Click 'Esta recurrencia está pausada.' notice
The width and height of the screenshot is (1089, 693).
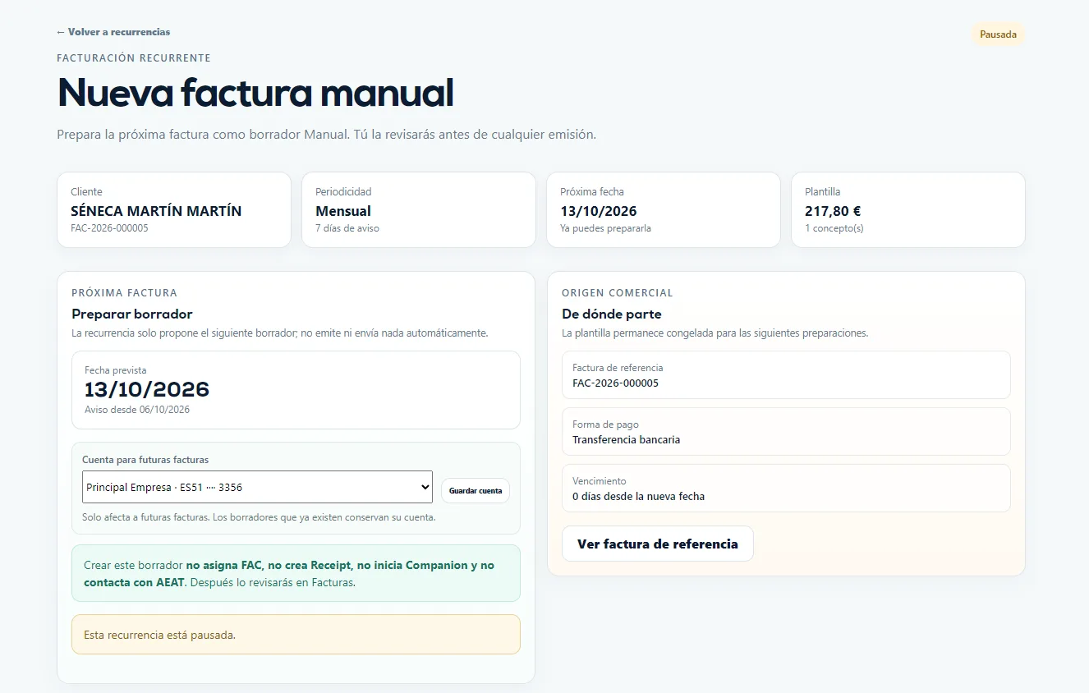click(x=296, y=635)
